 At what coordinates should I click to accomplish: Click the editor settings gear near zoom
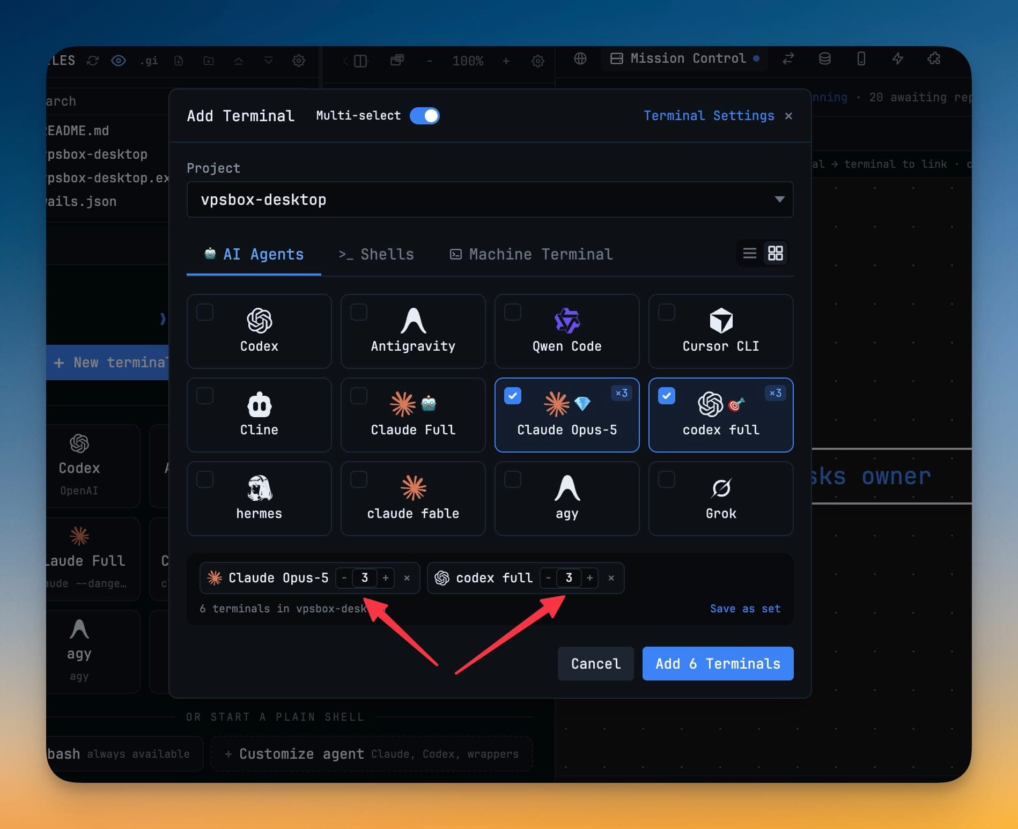(x=538, y=61)
